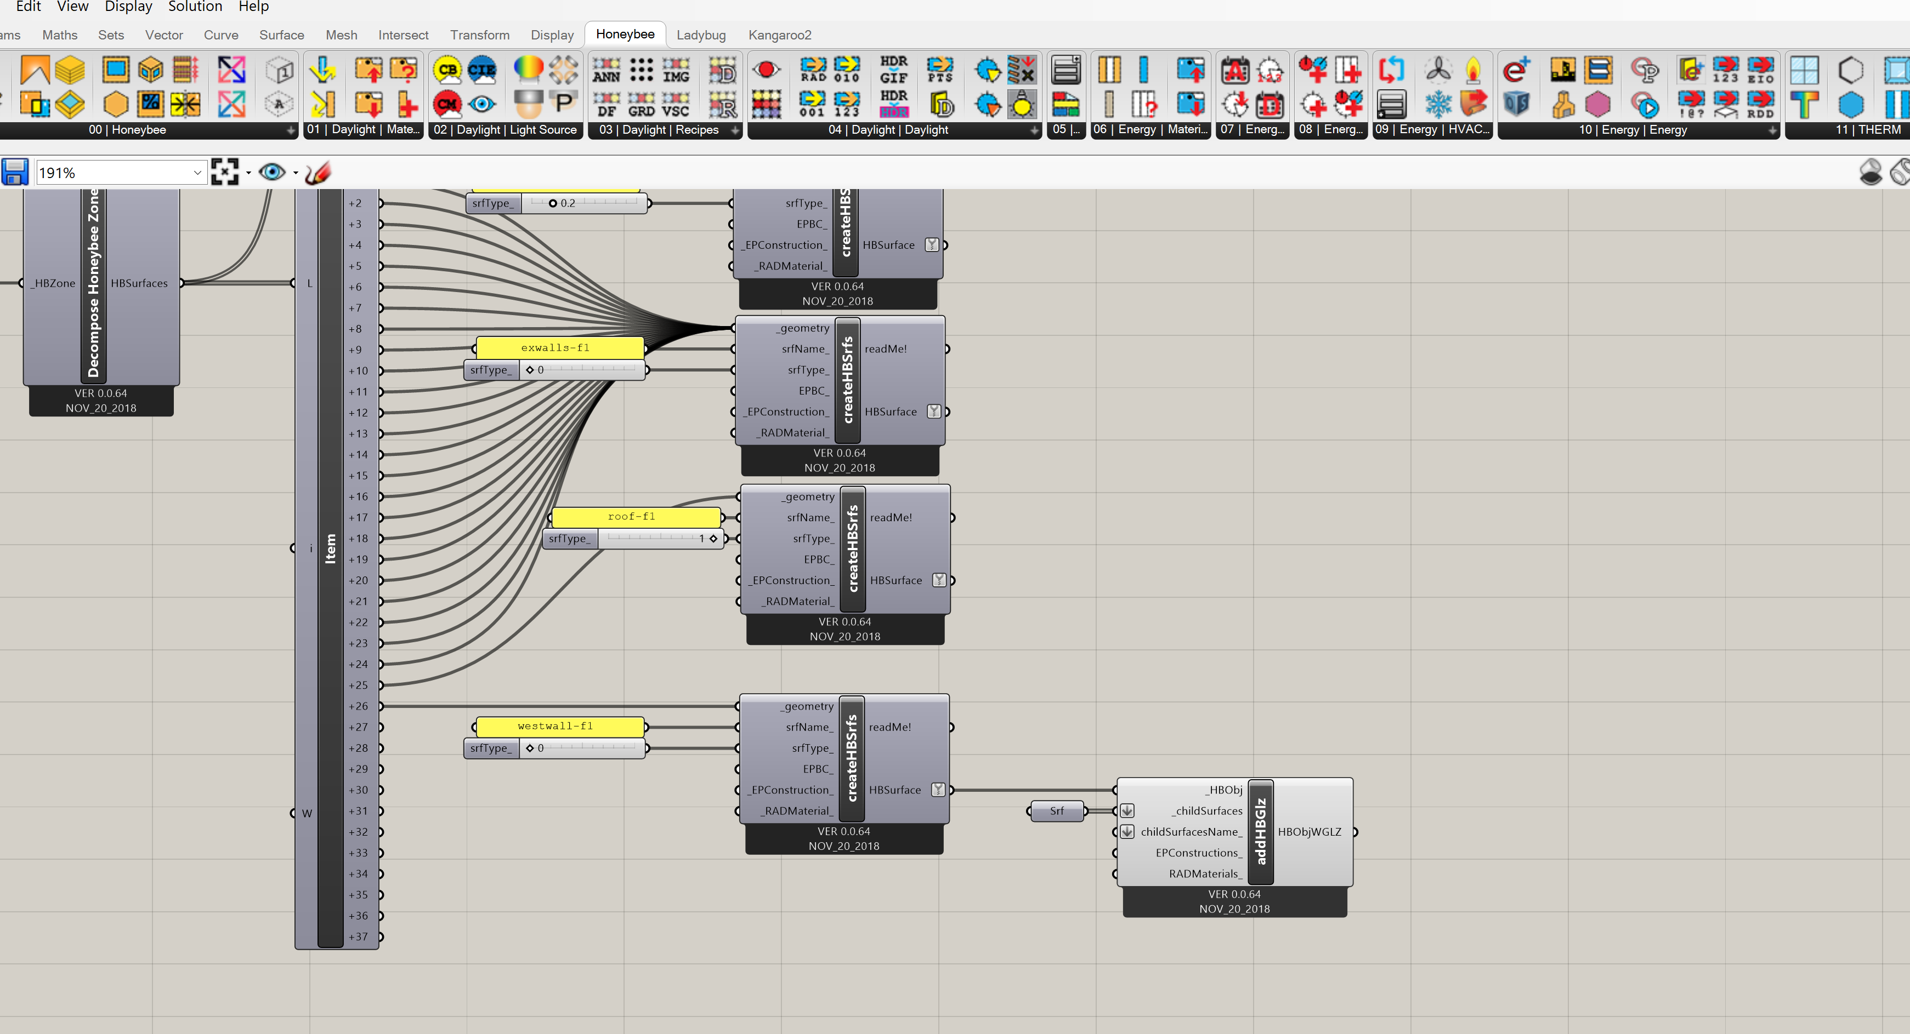The image size is (1910, 1034).
Task: Click the westwall-f1 yellow panel
Action: (560, 726)
